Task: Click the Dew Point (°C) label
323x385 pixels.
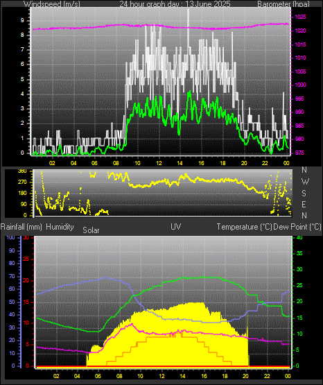Action: tap(297, 227)
